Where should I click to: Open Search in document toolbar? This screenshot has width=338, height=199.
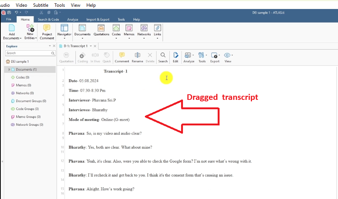click(x=163, y=57)
